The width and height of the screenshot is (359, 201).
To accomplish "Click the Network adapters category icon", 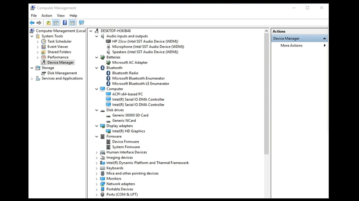I will point(103,184).
